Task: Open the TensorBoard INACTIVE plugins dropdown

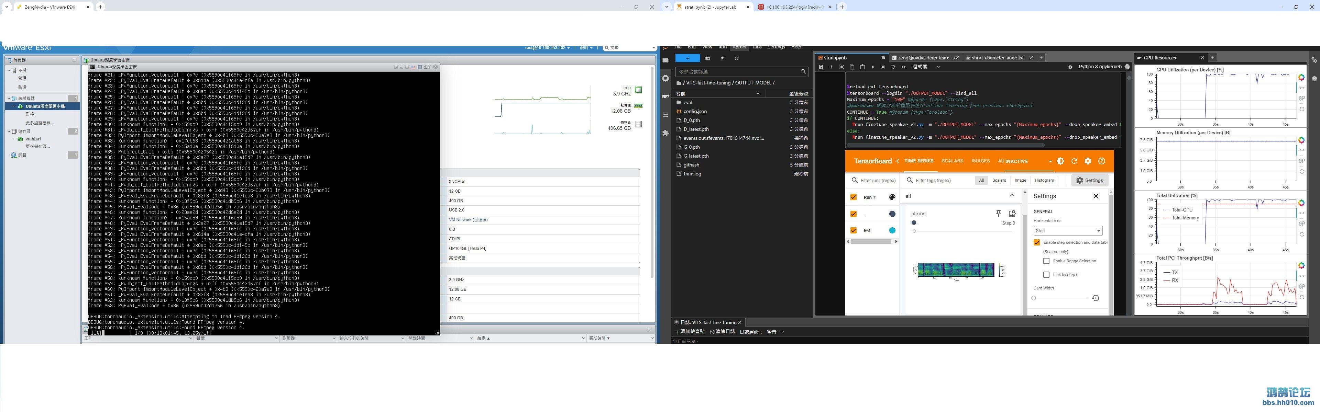Action: (1028, 161)
